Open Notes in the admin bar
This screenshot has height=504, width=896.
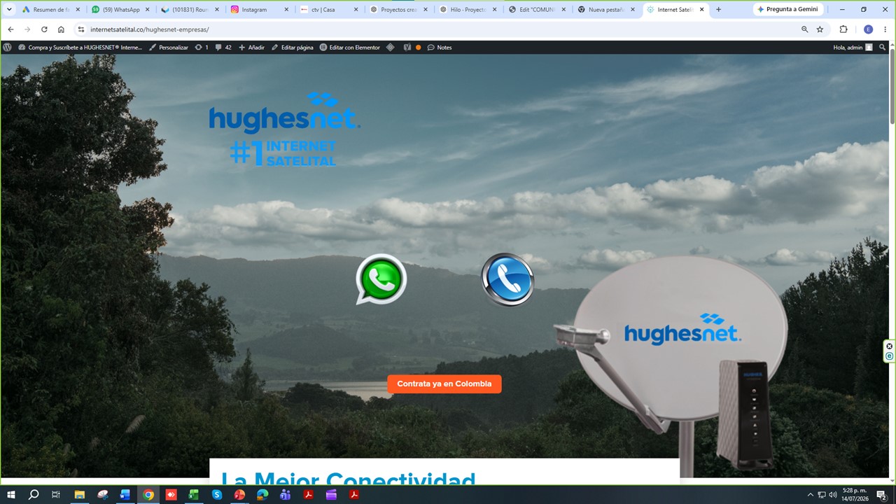click(x=440, y=48)
